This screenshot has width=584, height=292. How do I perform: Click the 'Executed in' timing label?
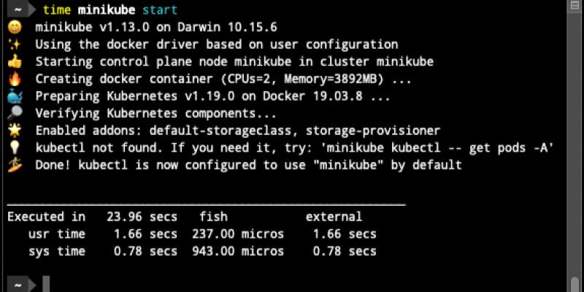tap(46, 217)
